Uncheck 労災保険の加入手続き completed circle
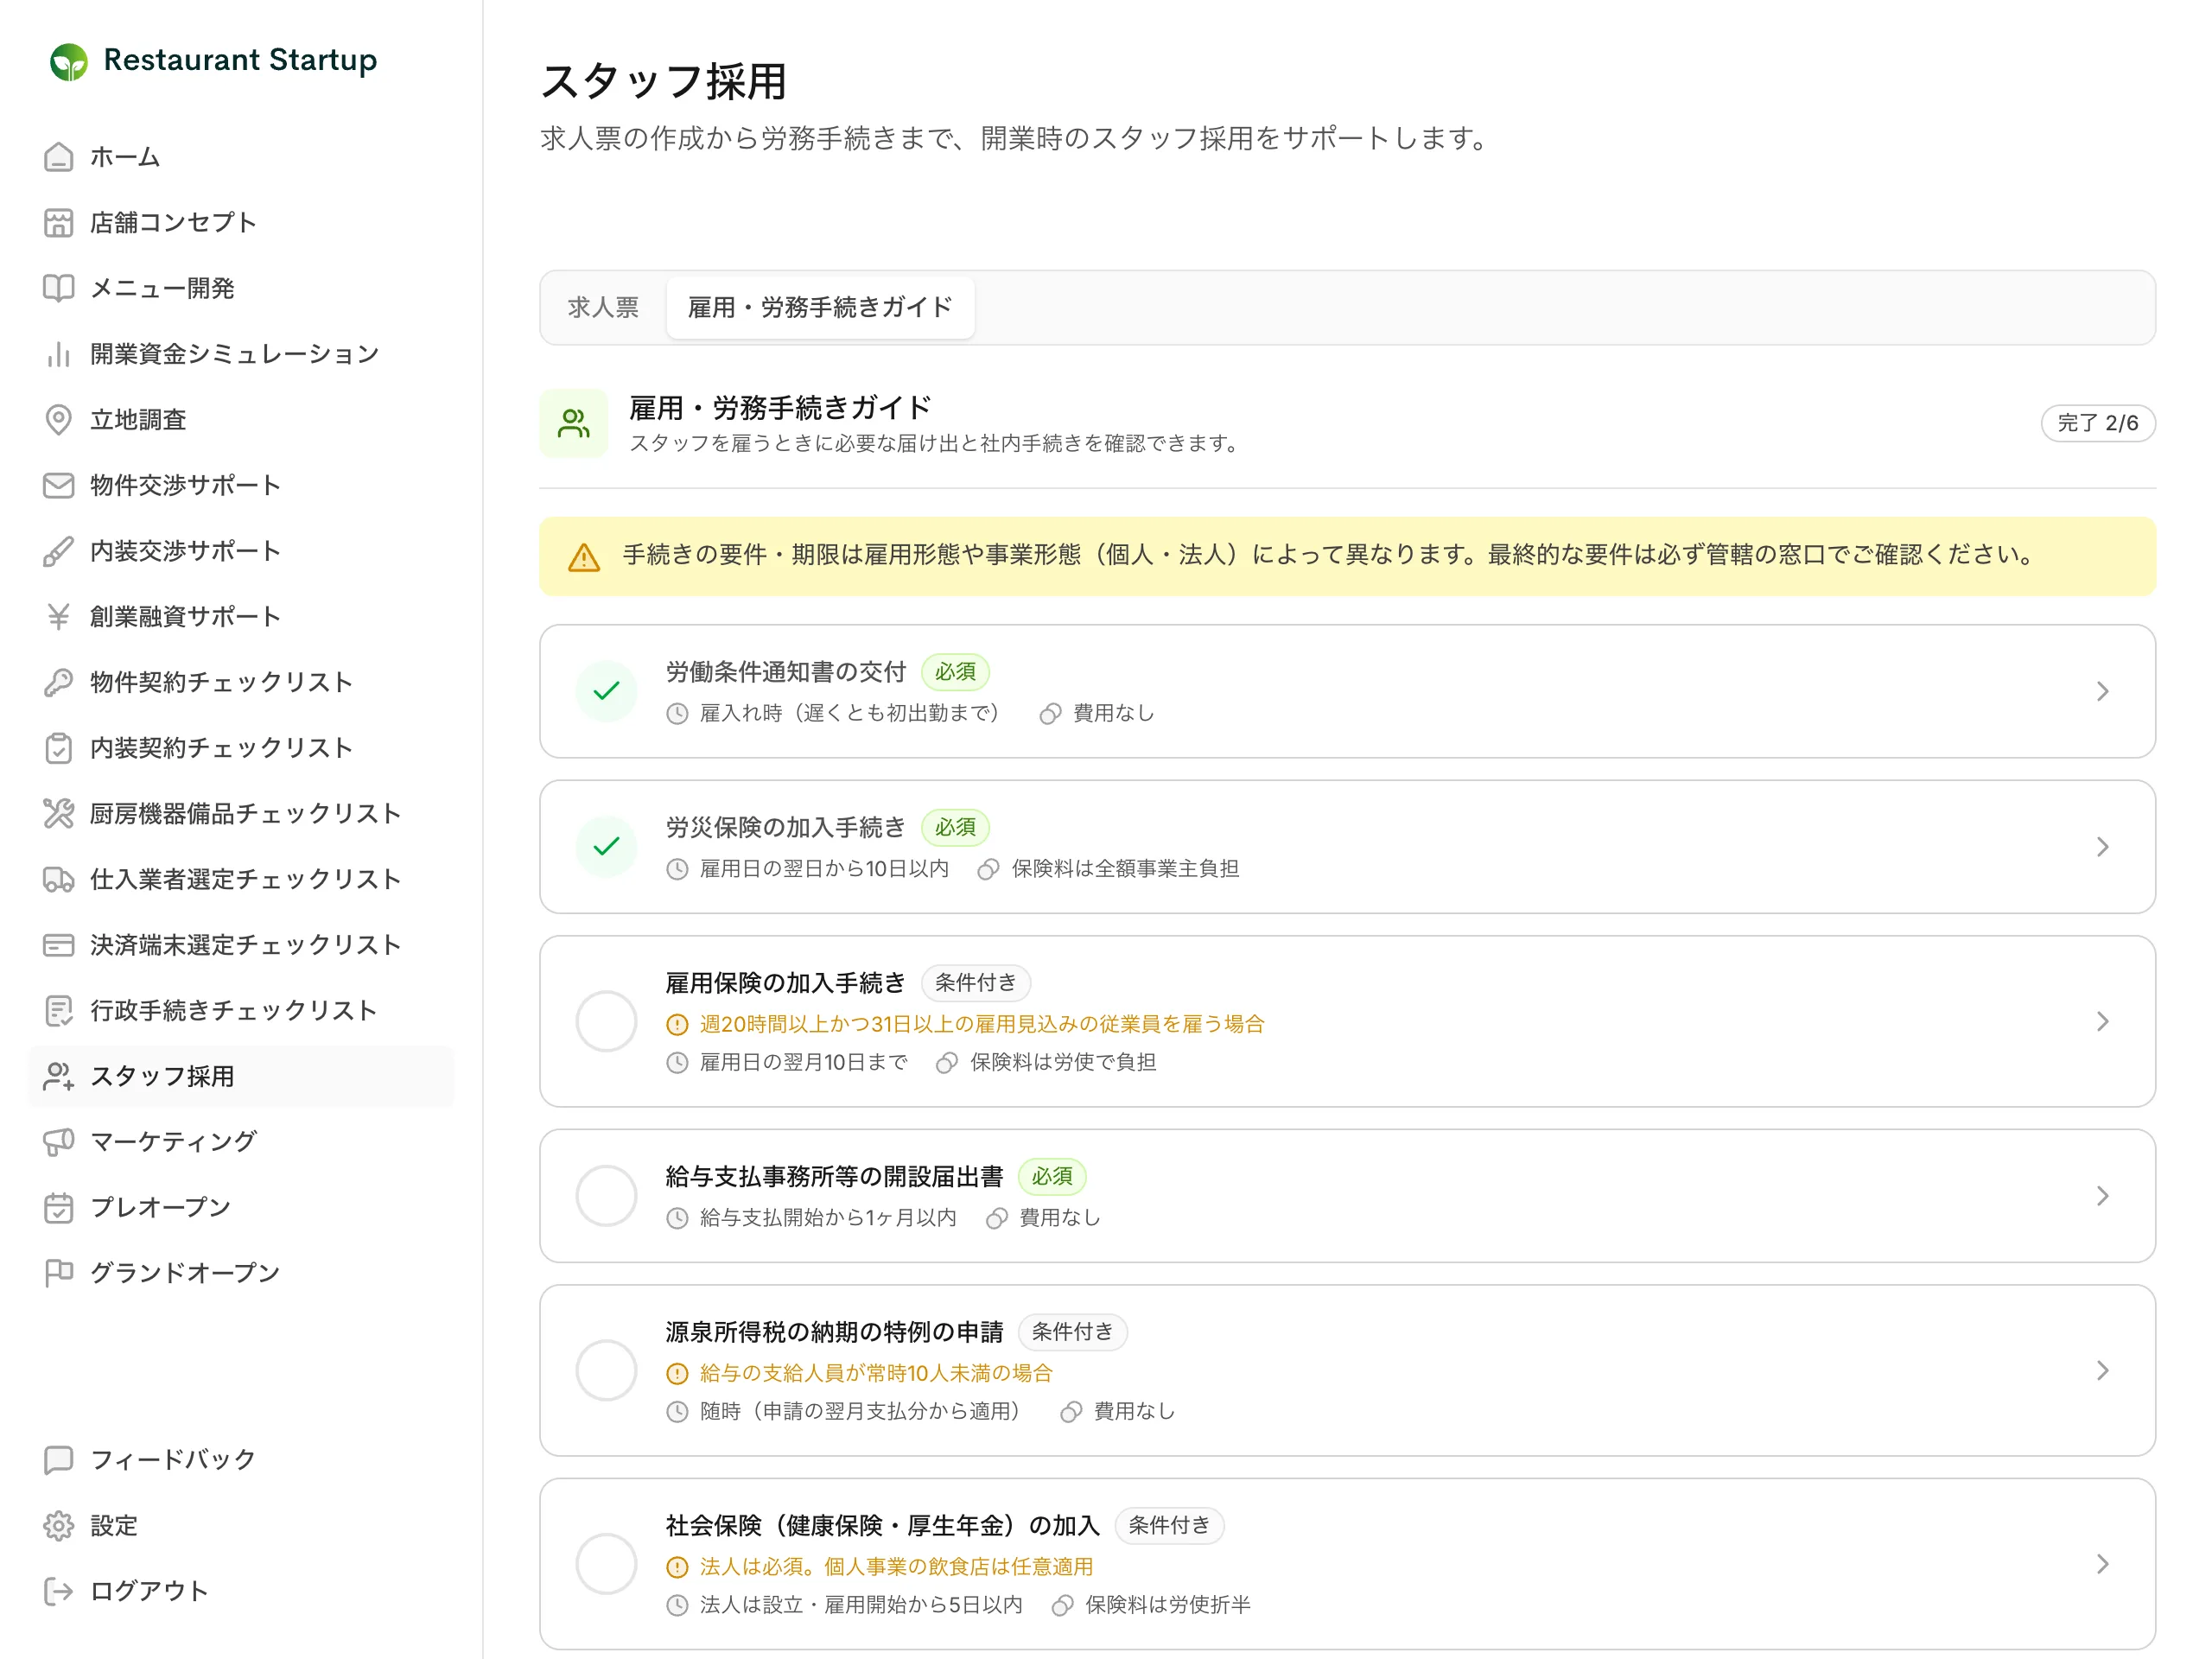Image resolution: width=2212 pixels, height=1659 pixels. tap(606, 847)
